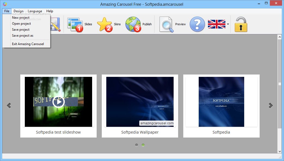Click the 'Softpedia Wallpaper' caption
This screenshot has width=284, height=161.
[140, 132]
